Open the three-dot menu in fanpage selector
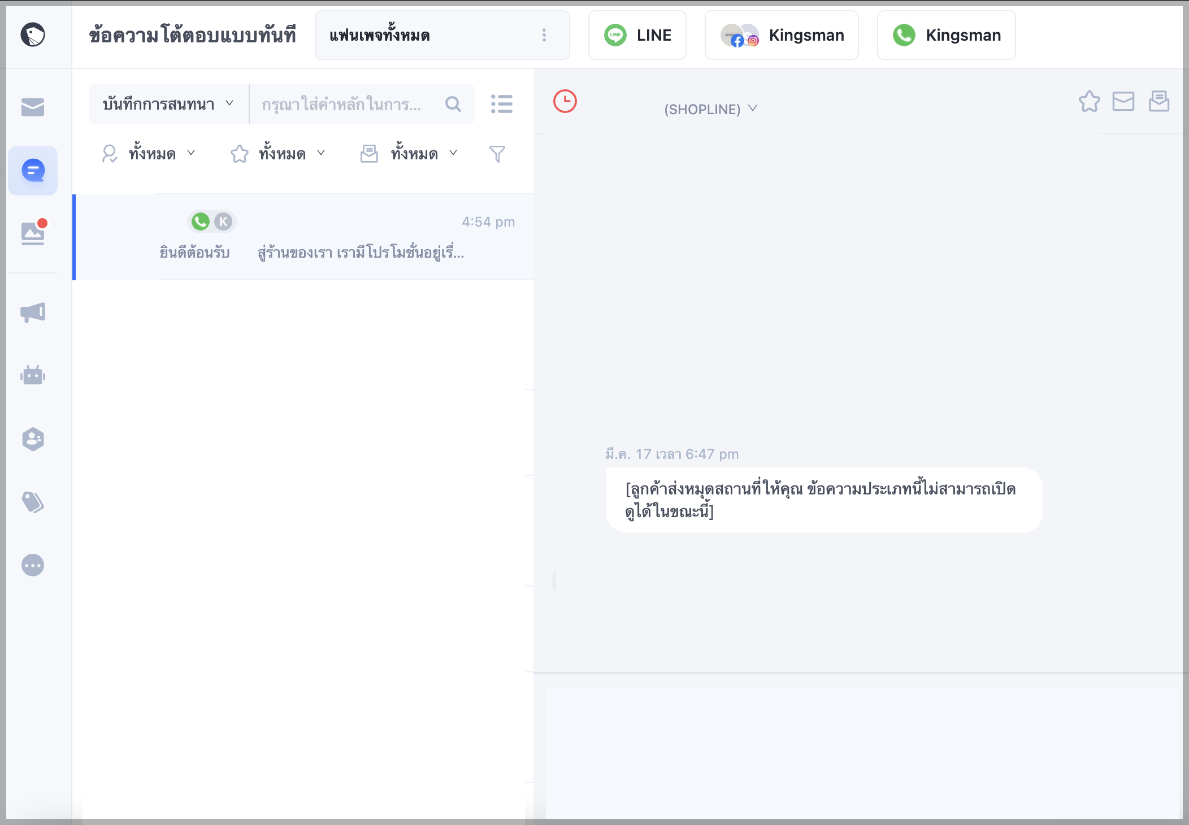The height and width of the screenshot is (825, 1189). coord(544,35)
